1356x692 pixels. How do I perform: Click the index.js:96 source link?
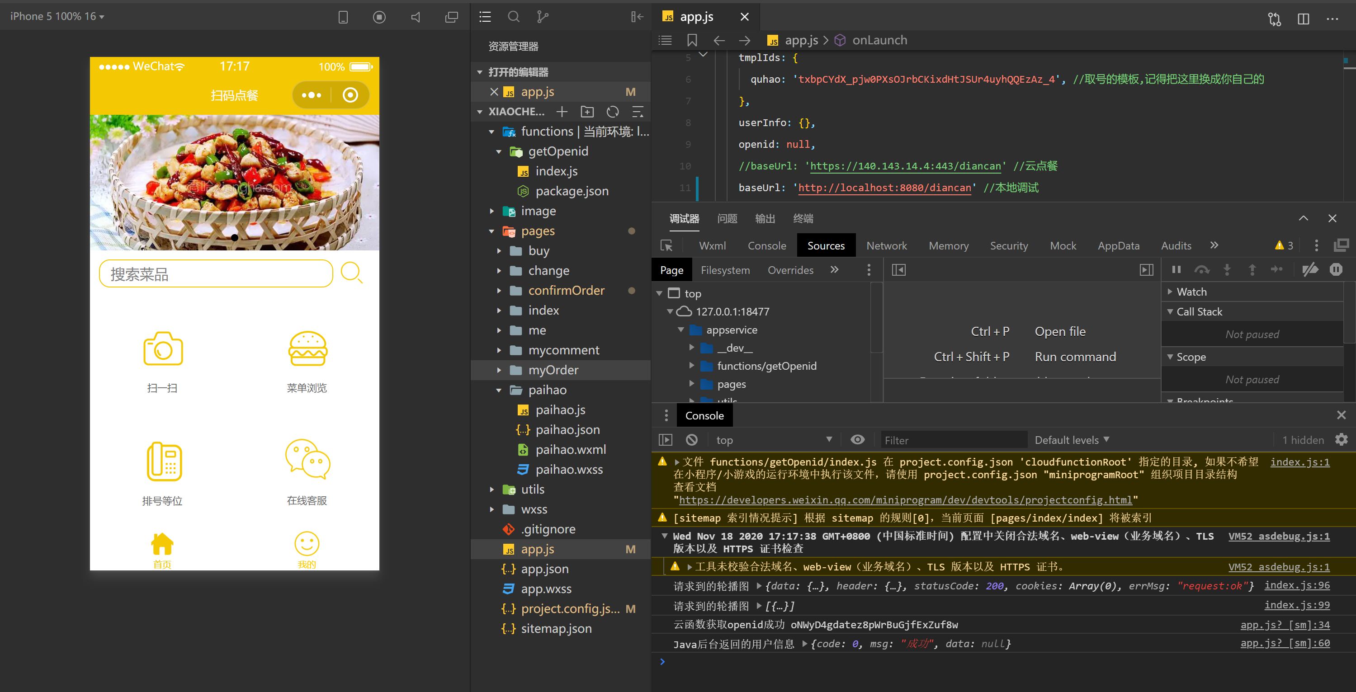pyautogui.click(x=1296, y=585)
